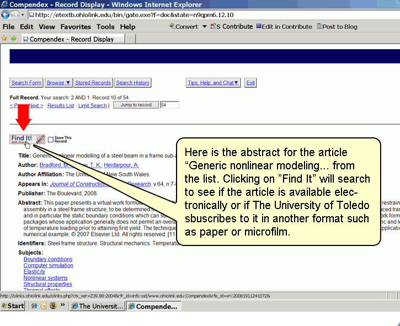Launch Firefox from the quick launch bar
The width and height of the screenshot is (400, 326).
coord(53,306)
